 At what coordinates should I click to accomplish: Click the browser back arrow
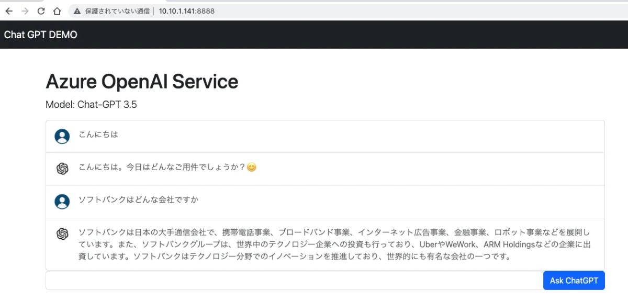8,10
